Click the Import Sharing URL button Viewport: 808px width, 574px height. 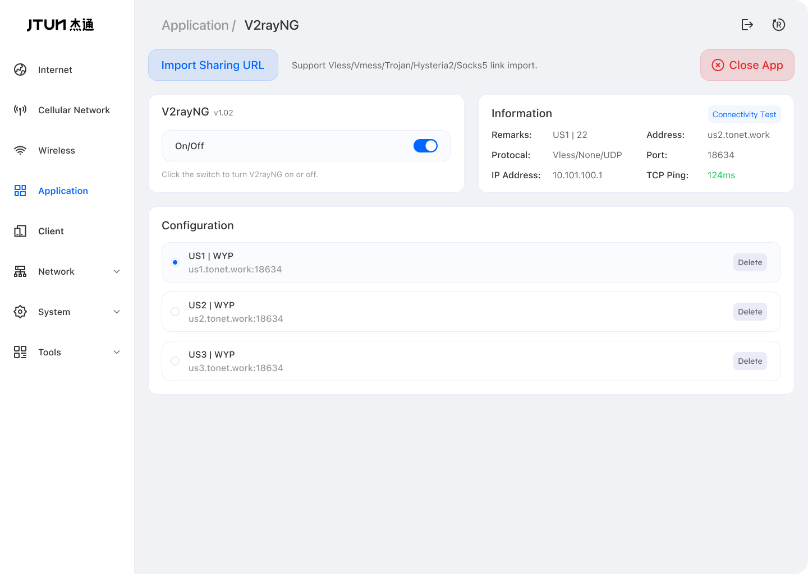pyautogui.click(x=213, y=65)
